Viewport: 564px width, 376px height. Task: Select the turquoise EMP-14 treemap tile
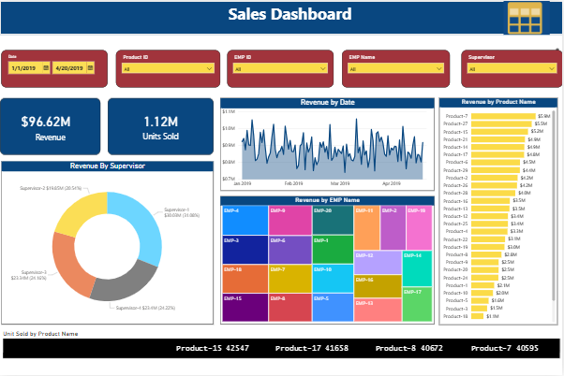click(x=417, y=268)
